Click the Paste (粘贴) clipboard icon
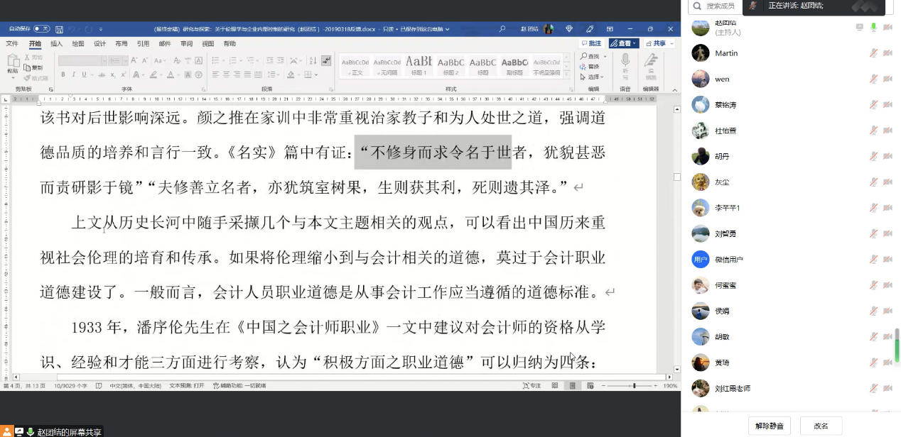This screenshot has width=901, height=437. click(x=13, y=62)
